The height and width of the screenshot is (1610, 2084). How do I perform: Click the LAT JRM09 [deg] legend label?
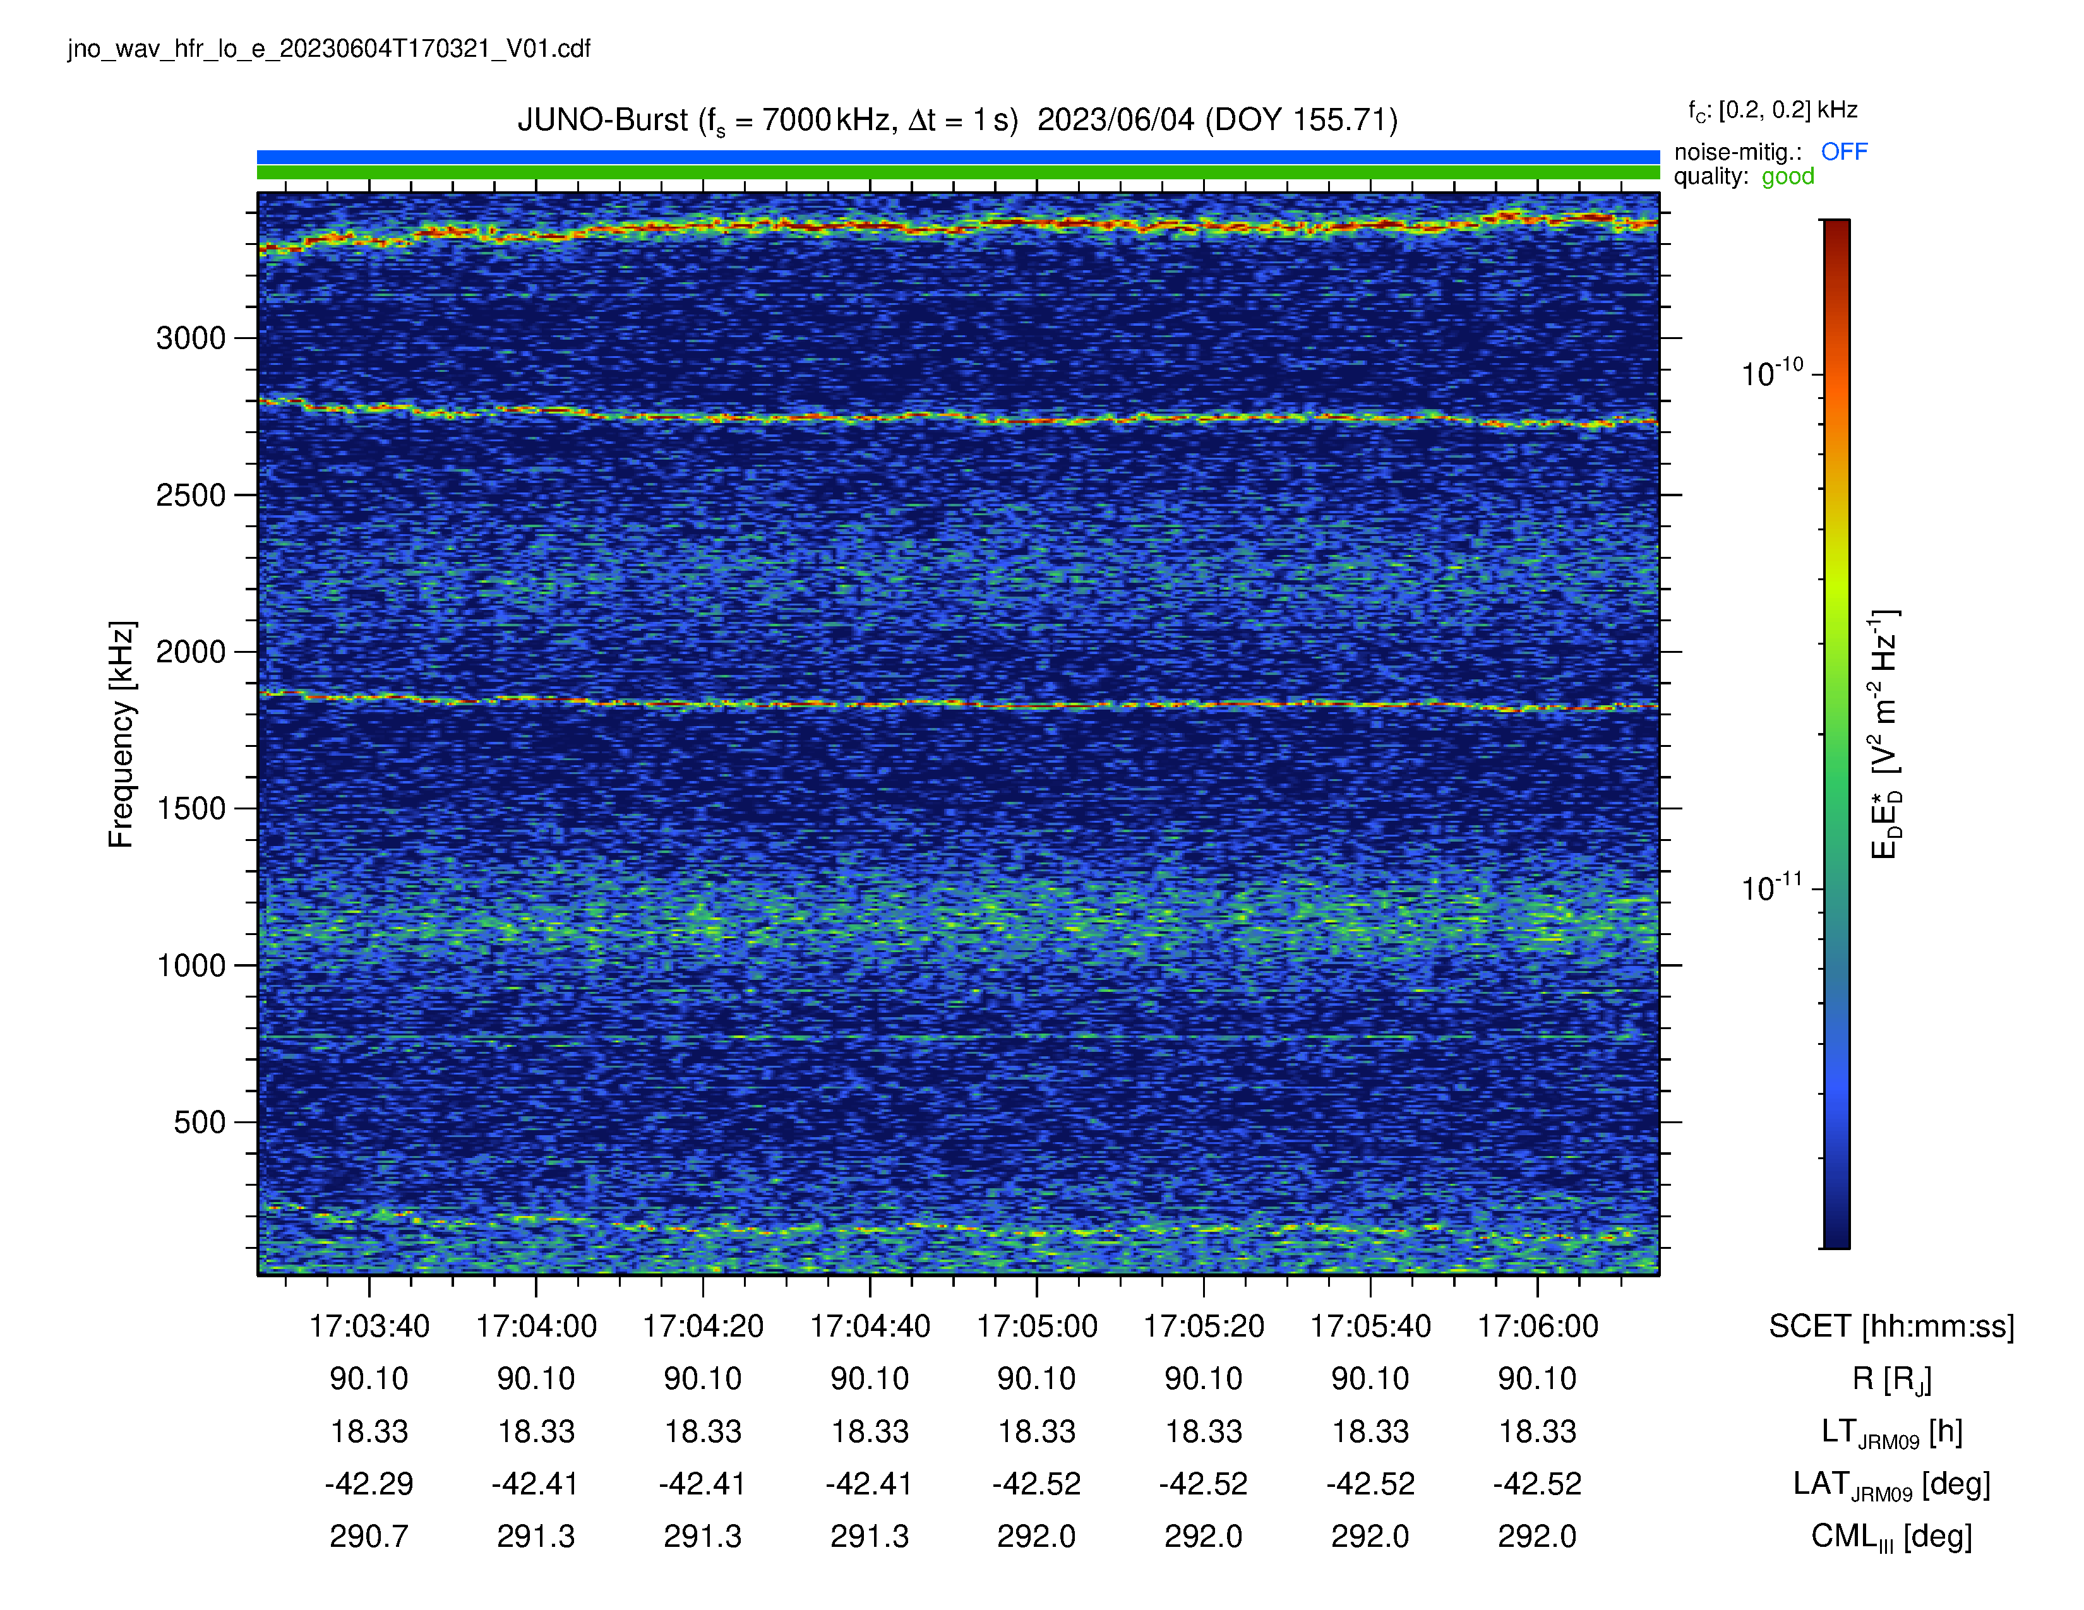(1891, 1484)
